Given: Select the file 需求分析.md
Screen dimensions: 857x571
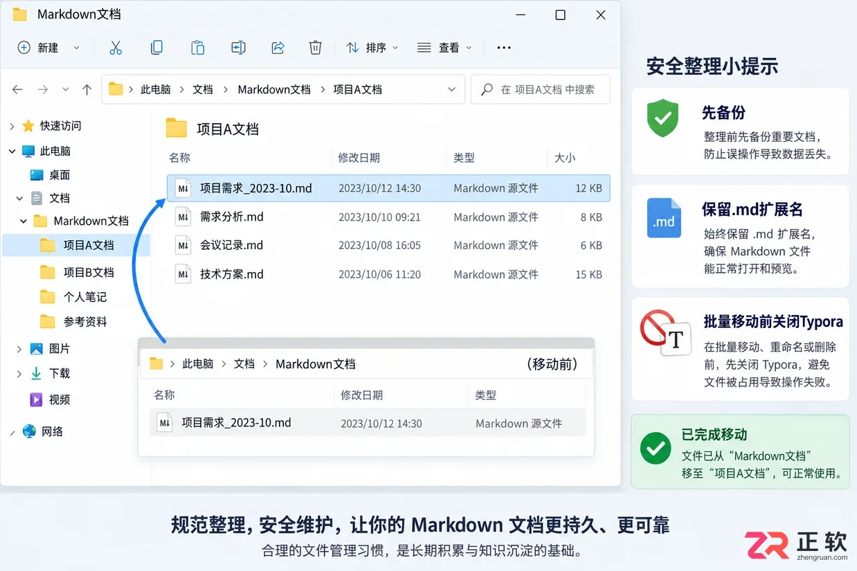Looking at the screenshot, I should tap(231, 217).
